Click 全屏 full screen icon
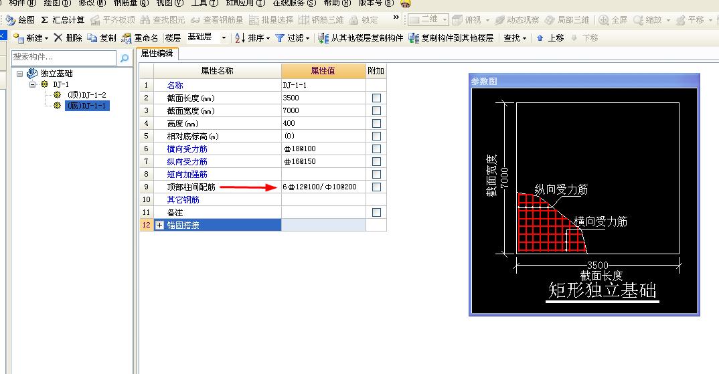719x374 pixels. (x=604, y=19)
